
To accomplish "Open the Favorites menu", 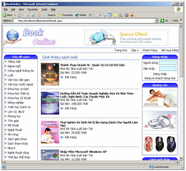I will [x=32, y=10].
